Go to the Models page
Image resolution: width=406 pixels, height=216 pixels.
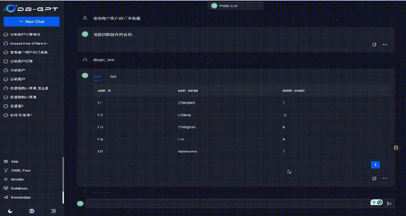coord(17,179)
